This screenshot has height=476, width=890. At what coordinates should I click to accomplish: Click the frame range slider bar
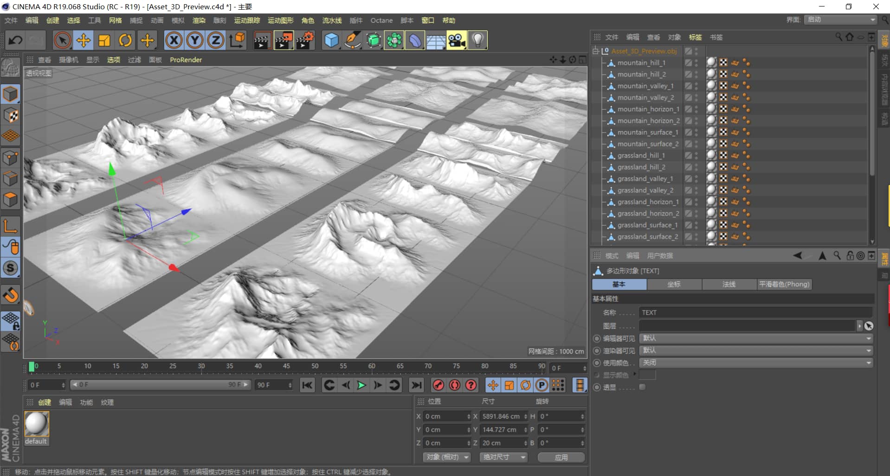point(161,385)
